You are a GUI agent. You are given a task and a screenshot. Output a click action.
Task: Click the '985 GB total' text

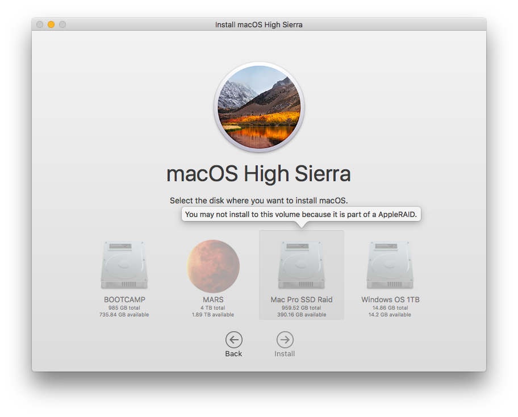click(124, 307)
